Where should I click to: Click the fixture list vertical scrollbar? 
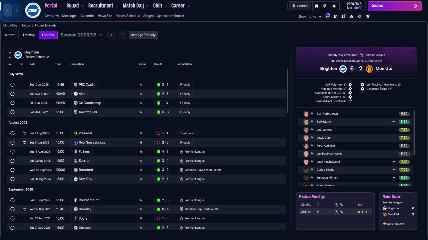tap(288, 91)
